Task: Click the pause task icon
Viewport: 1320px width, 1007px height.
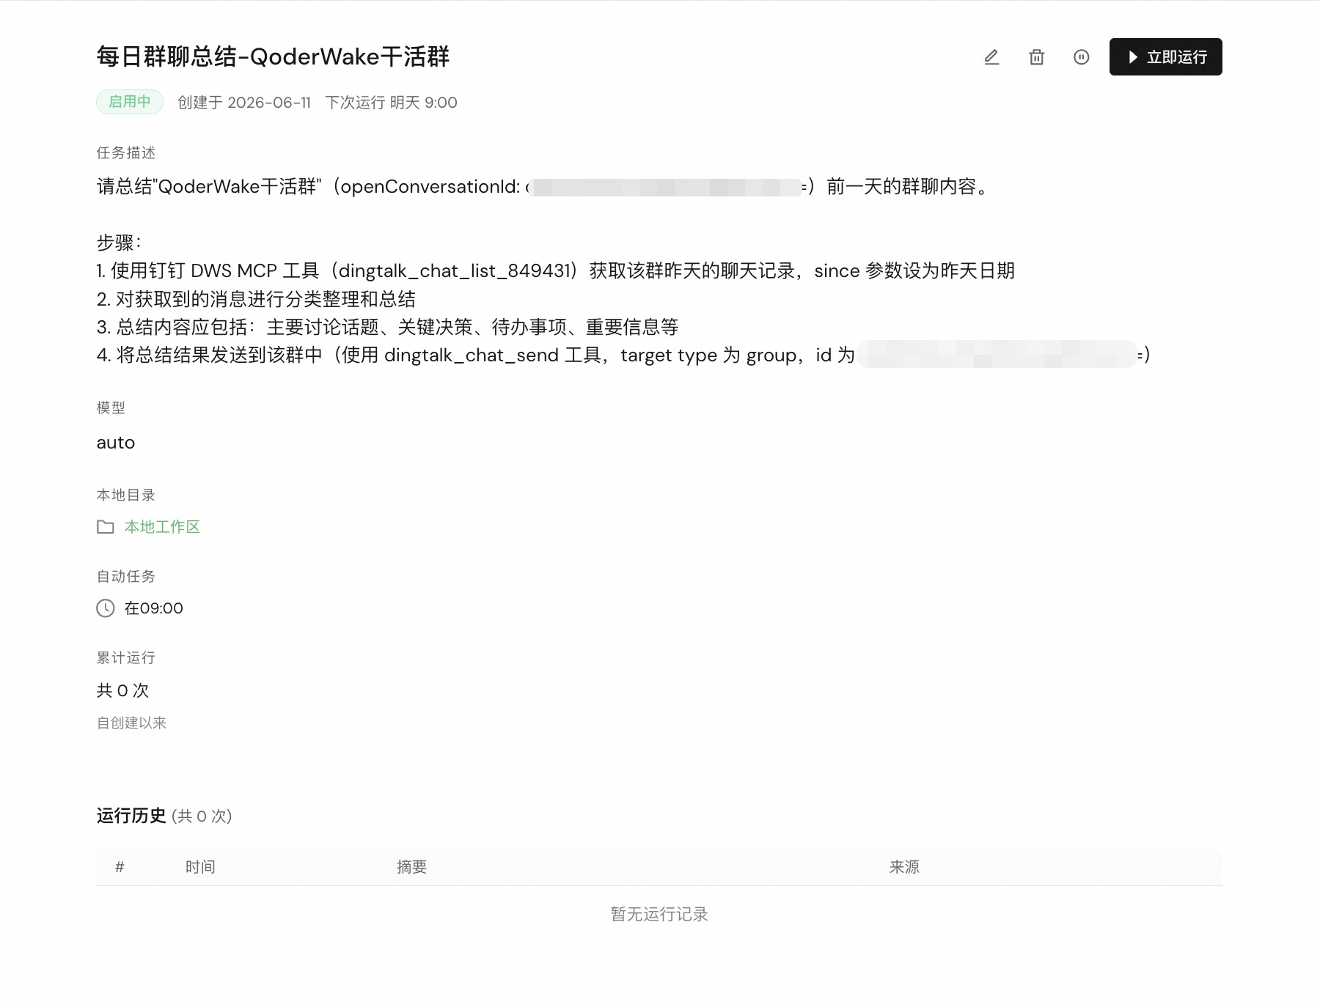Action: 1081,57
